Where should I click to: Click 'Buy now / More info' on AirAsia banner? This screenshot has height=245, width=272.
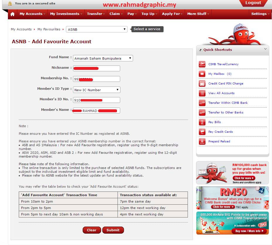click(x=249, y=231)
